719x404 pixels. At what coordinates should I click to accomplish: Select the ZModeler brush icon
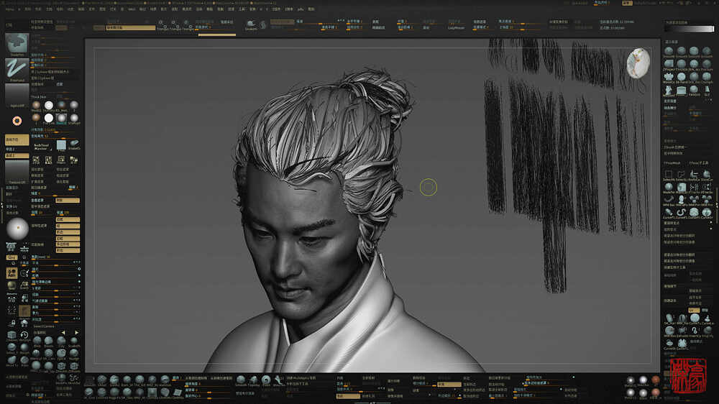(73, 367)
